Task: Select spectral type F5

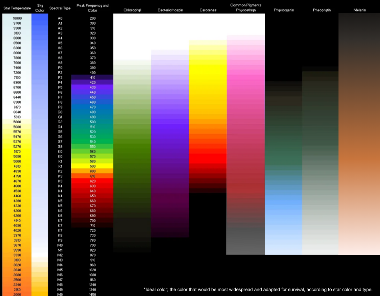Action: 60,87
